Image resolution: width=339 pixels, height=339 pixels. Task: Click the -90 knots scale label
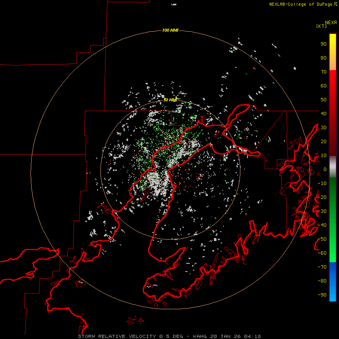[322, 295]
